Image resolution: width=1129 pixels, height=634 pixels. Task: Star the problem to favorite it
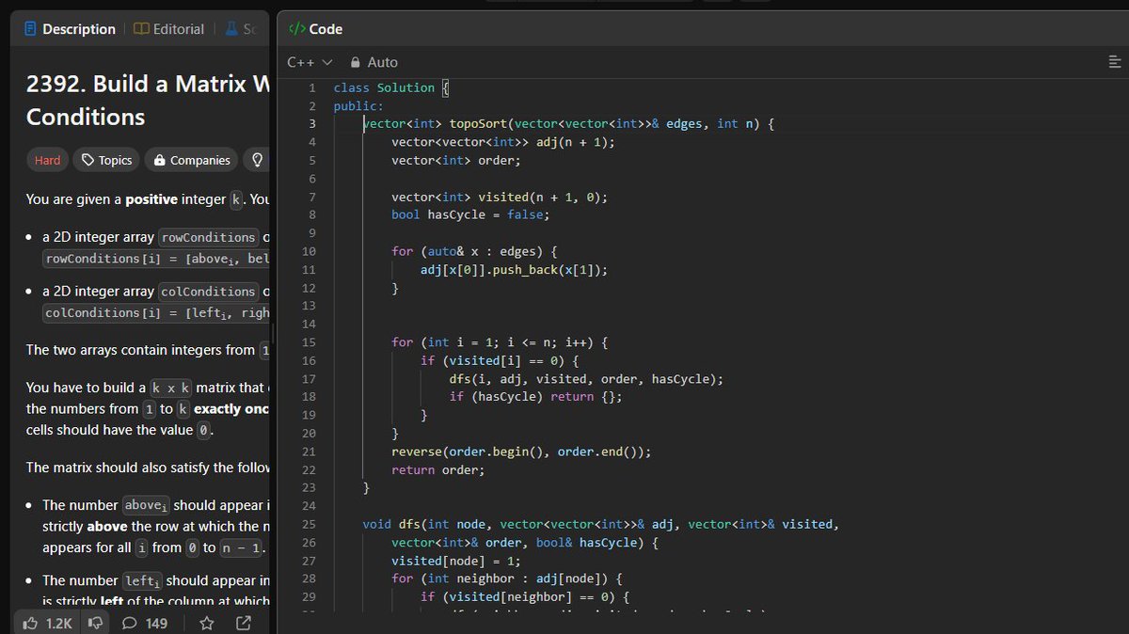pos(206,623)
